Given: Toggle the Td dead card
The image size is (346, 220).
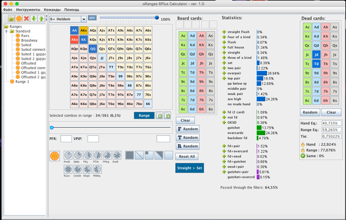Looking at the screenshot, I should click(316, 64).
